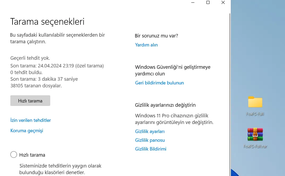Select the Hızlı tarama radio option

tap(14, 154)
